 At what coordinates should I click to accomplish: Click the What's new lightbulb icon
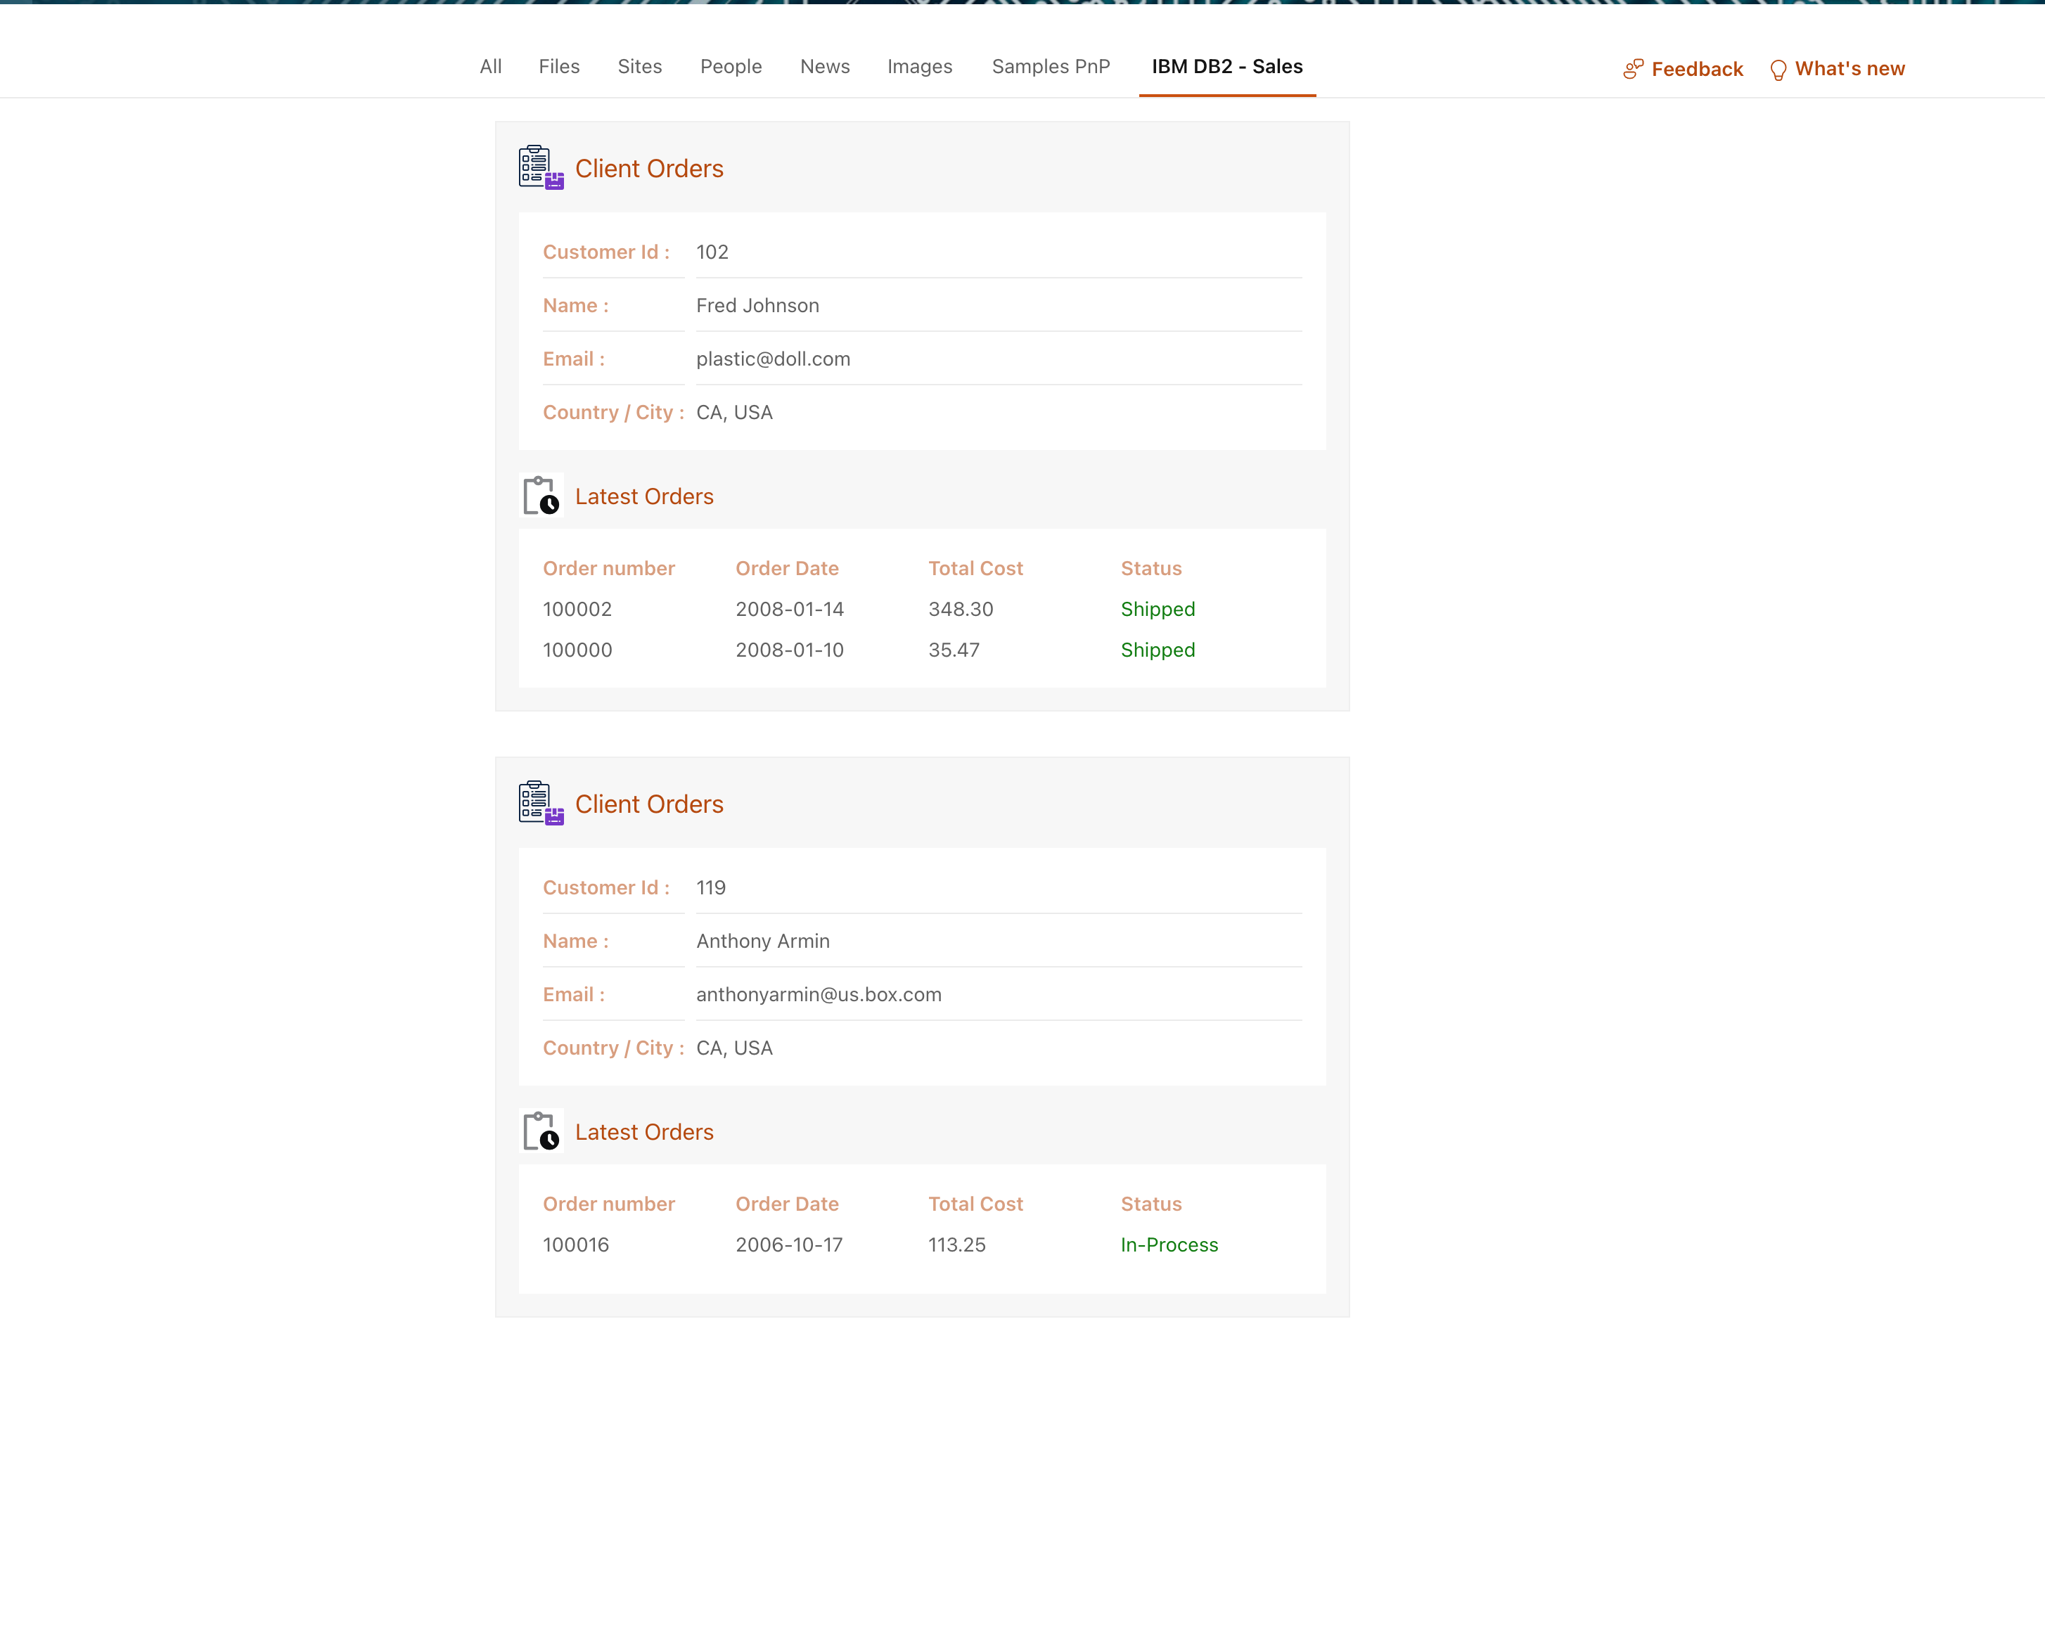[1778, 70]
